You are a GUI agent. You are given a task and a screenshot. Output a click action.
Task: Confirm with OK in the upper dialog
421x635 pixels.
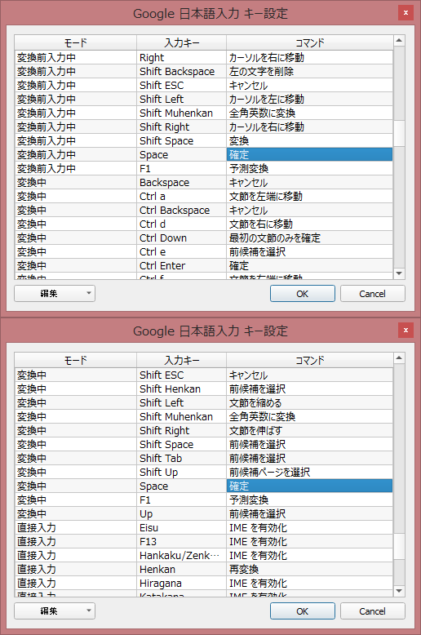point(303,294)
